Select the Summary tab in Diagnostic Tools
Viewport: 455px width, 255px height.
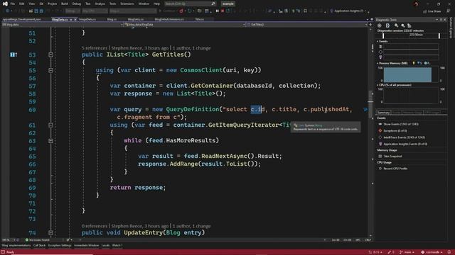383,113
